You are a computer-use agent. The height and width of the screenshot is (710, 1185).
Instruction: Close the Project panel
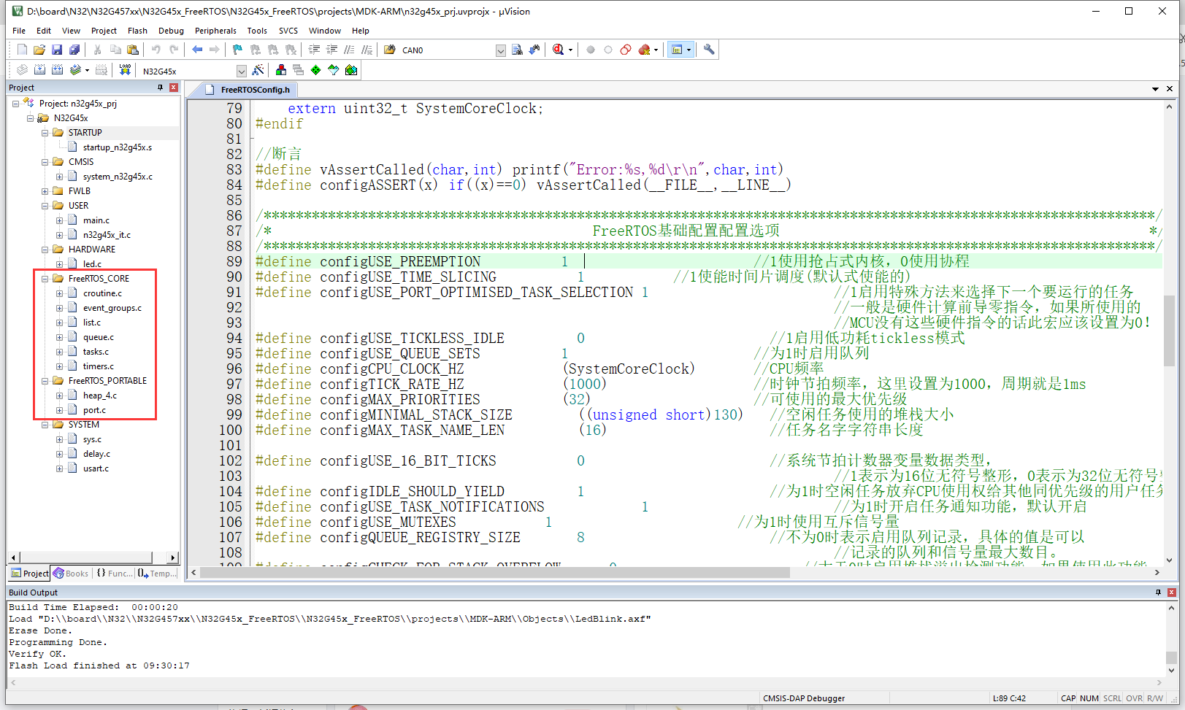pos(174,88)
